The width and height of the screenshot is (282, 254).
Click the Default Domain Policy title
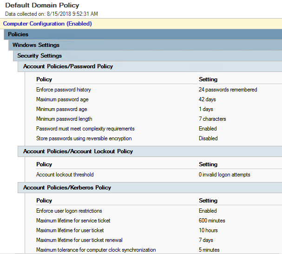[42, 6]
